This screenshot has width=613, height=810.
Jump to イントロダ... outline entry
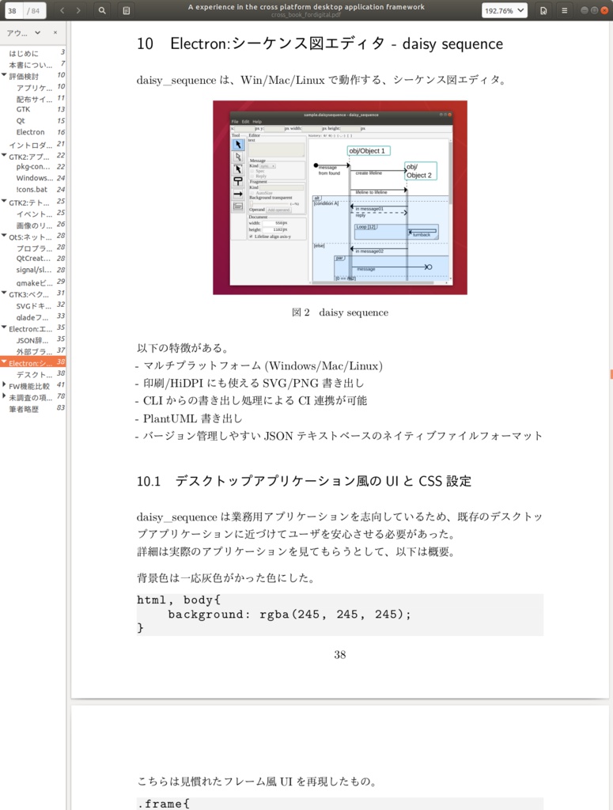[x=31, y=145]
